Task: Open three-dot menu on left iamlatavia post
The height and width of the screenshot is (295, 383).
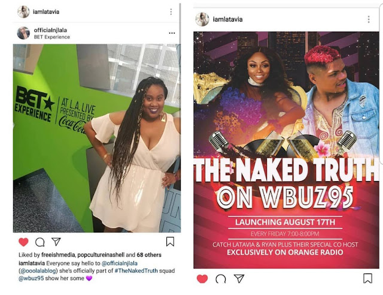Action: pyautogui.click(x=171, y=11)
